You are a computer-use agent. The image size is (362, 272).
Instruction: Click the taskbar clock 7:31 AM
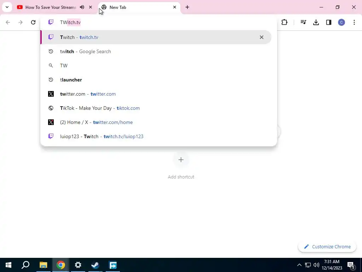point(332,265)
